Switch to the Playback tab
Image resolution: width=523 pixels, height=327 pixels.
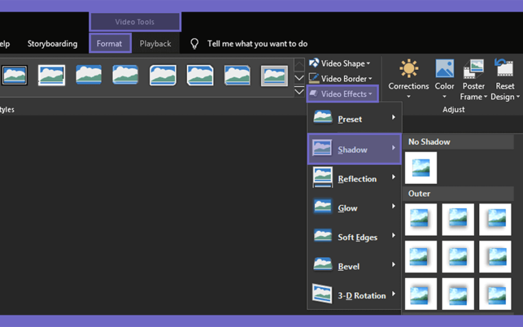(x=155, y=43)
